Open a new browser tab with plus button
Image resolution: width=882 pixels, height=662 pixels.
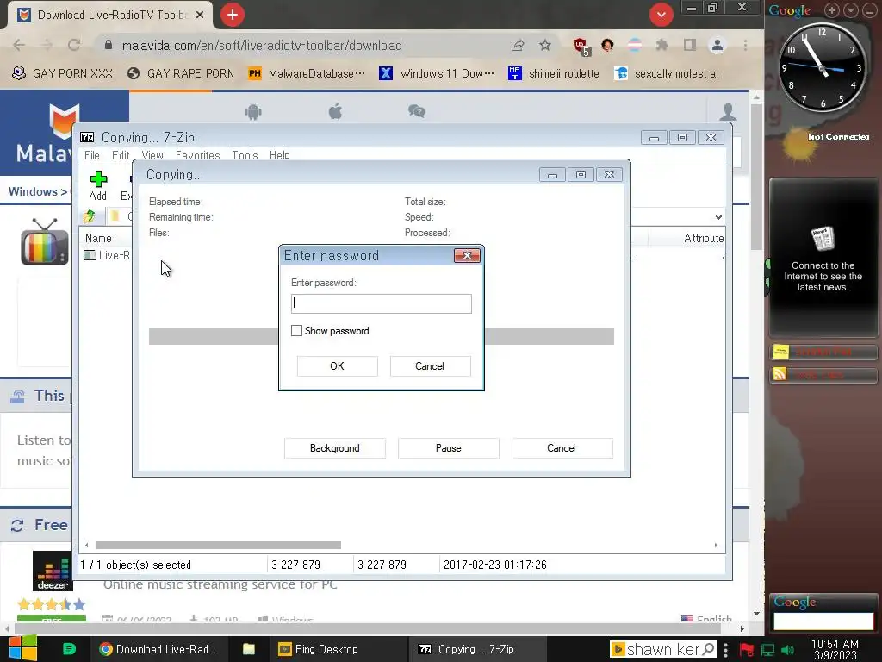[x=233, y=15]
